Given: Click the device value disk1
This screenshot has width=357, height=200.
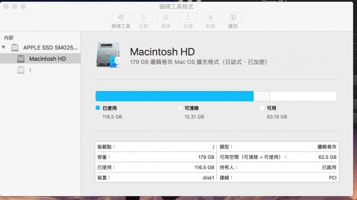Looking at the screenshot, I should pyautogui.click(x=208, y=178).
